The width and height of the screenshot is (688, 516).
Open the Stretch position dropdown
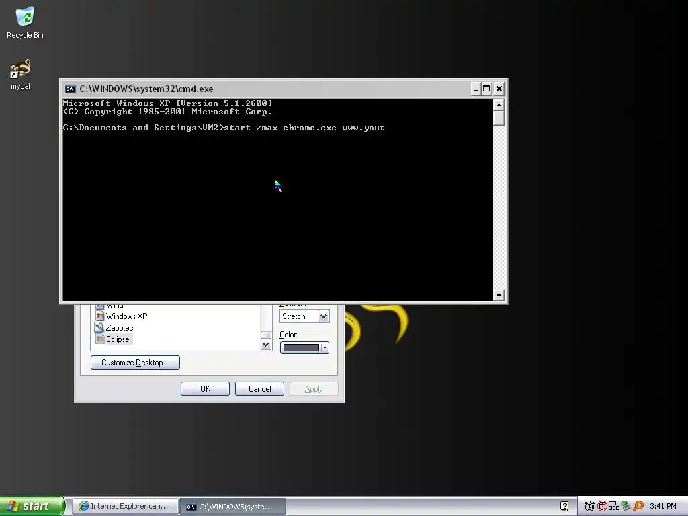[x=323, y=316]
